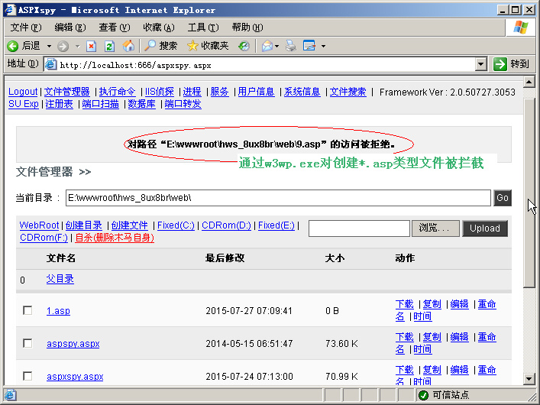This screenshot has height=405, width=540.
Task: Click the Refresh page icon
Action: tap(109, 46)
